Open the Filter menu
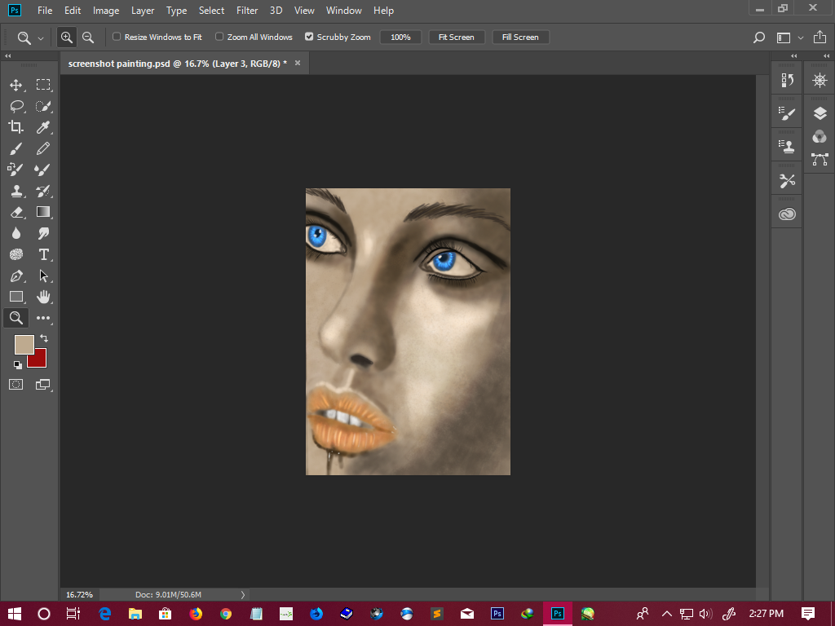Screen dimensions: 835x626 (247, 11)
